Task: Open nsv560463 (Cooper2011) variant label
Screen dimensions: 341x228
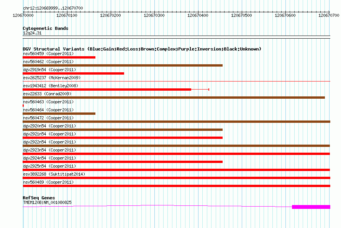Action: tap(48, 102)
